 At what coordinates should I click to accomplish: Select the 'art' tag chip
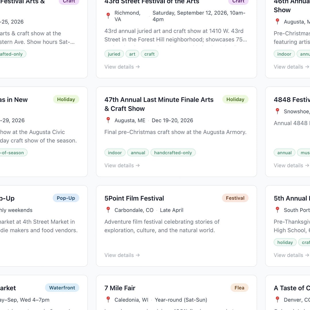point(132,54)
